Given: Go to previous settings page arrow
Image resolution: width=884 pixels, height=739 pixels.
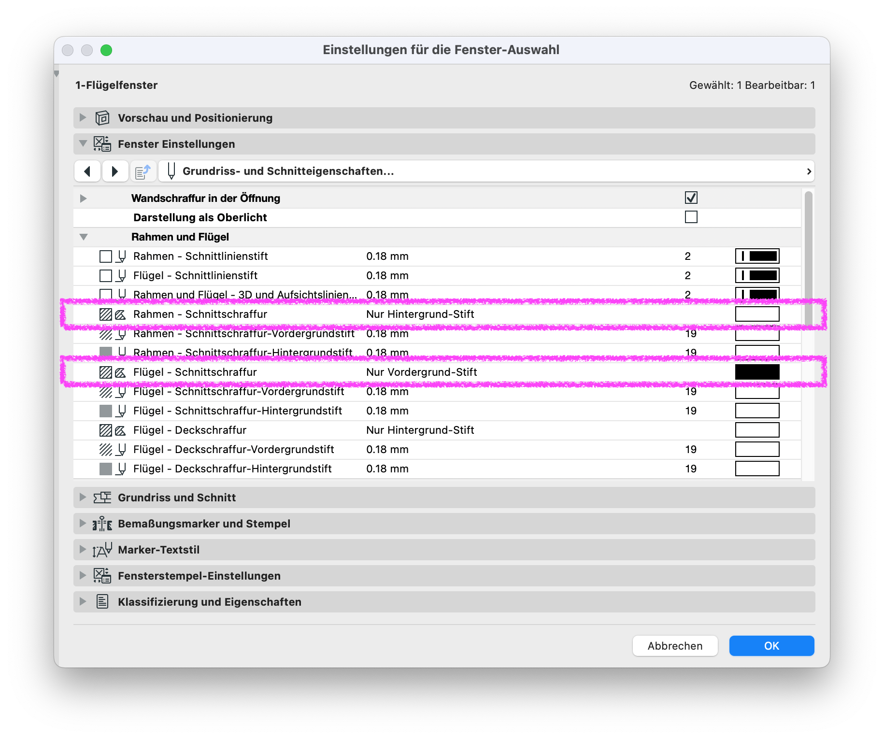Looking at the screenshot, I should 87,171.
